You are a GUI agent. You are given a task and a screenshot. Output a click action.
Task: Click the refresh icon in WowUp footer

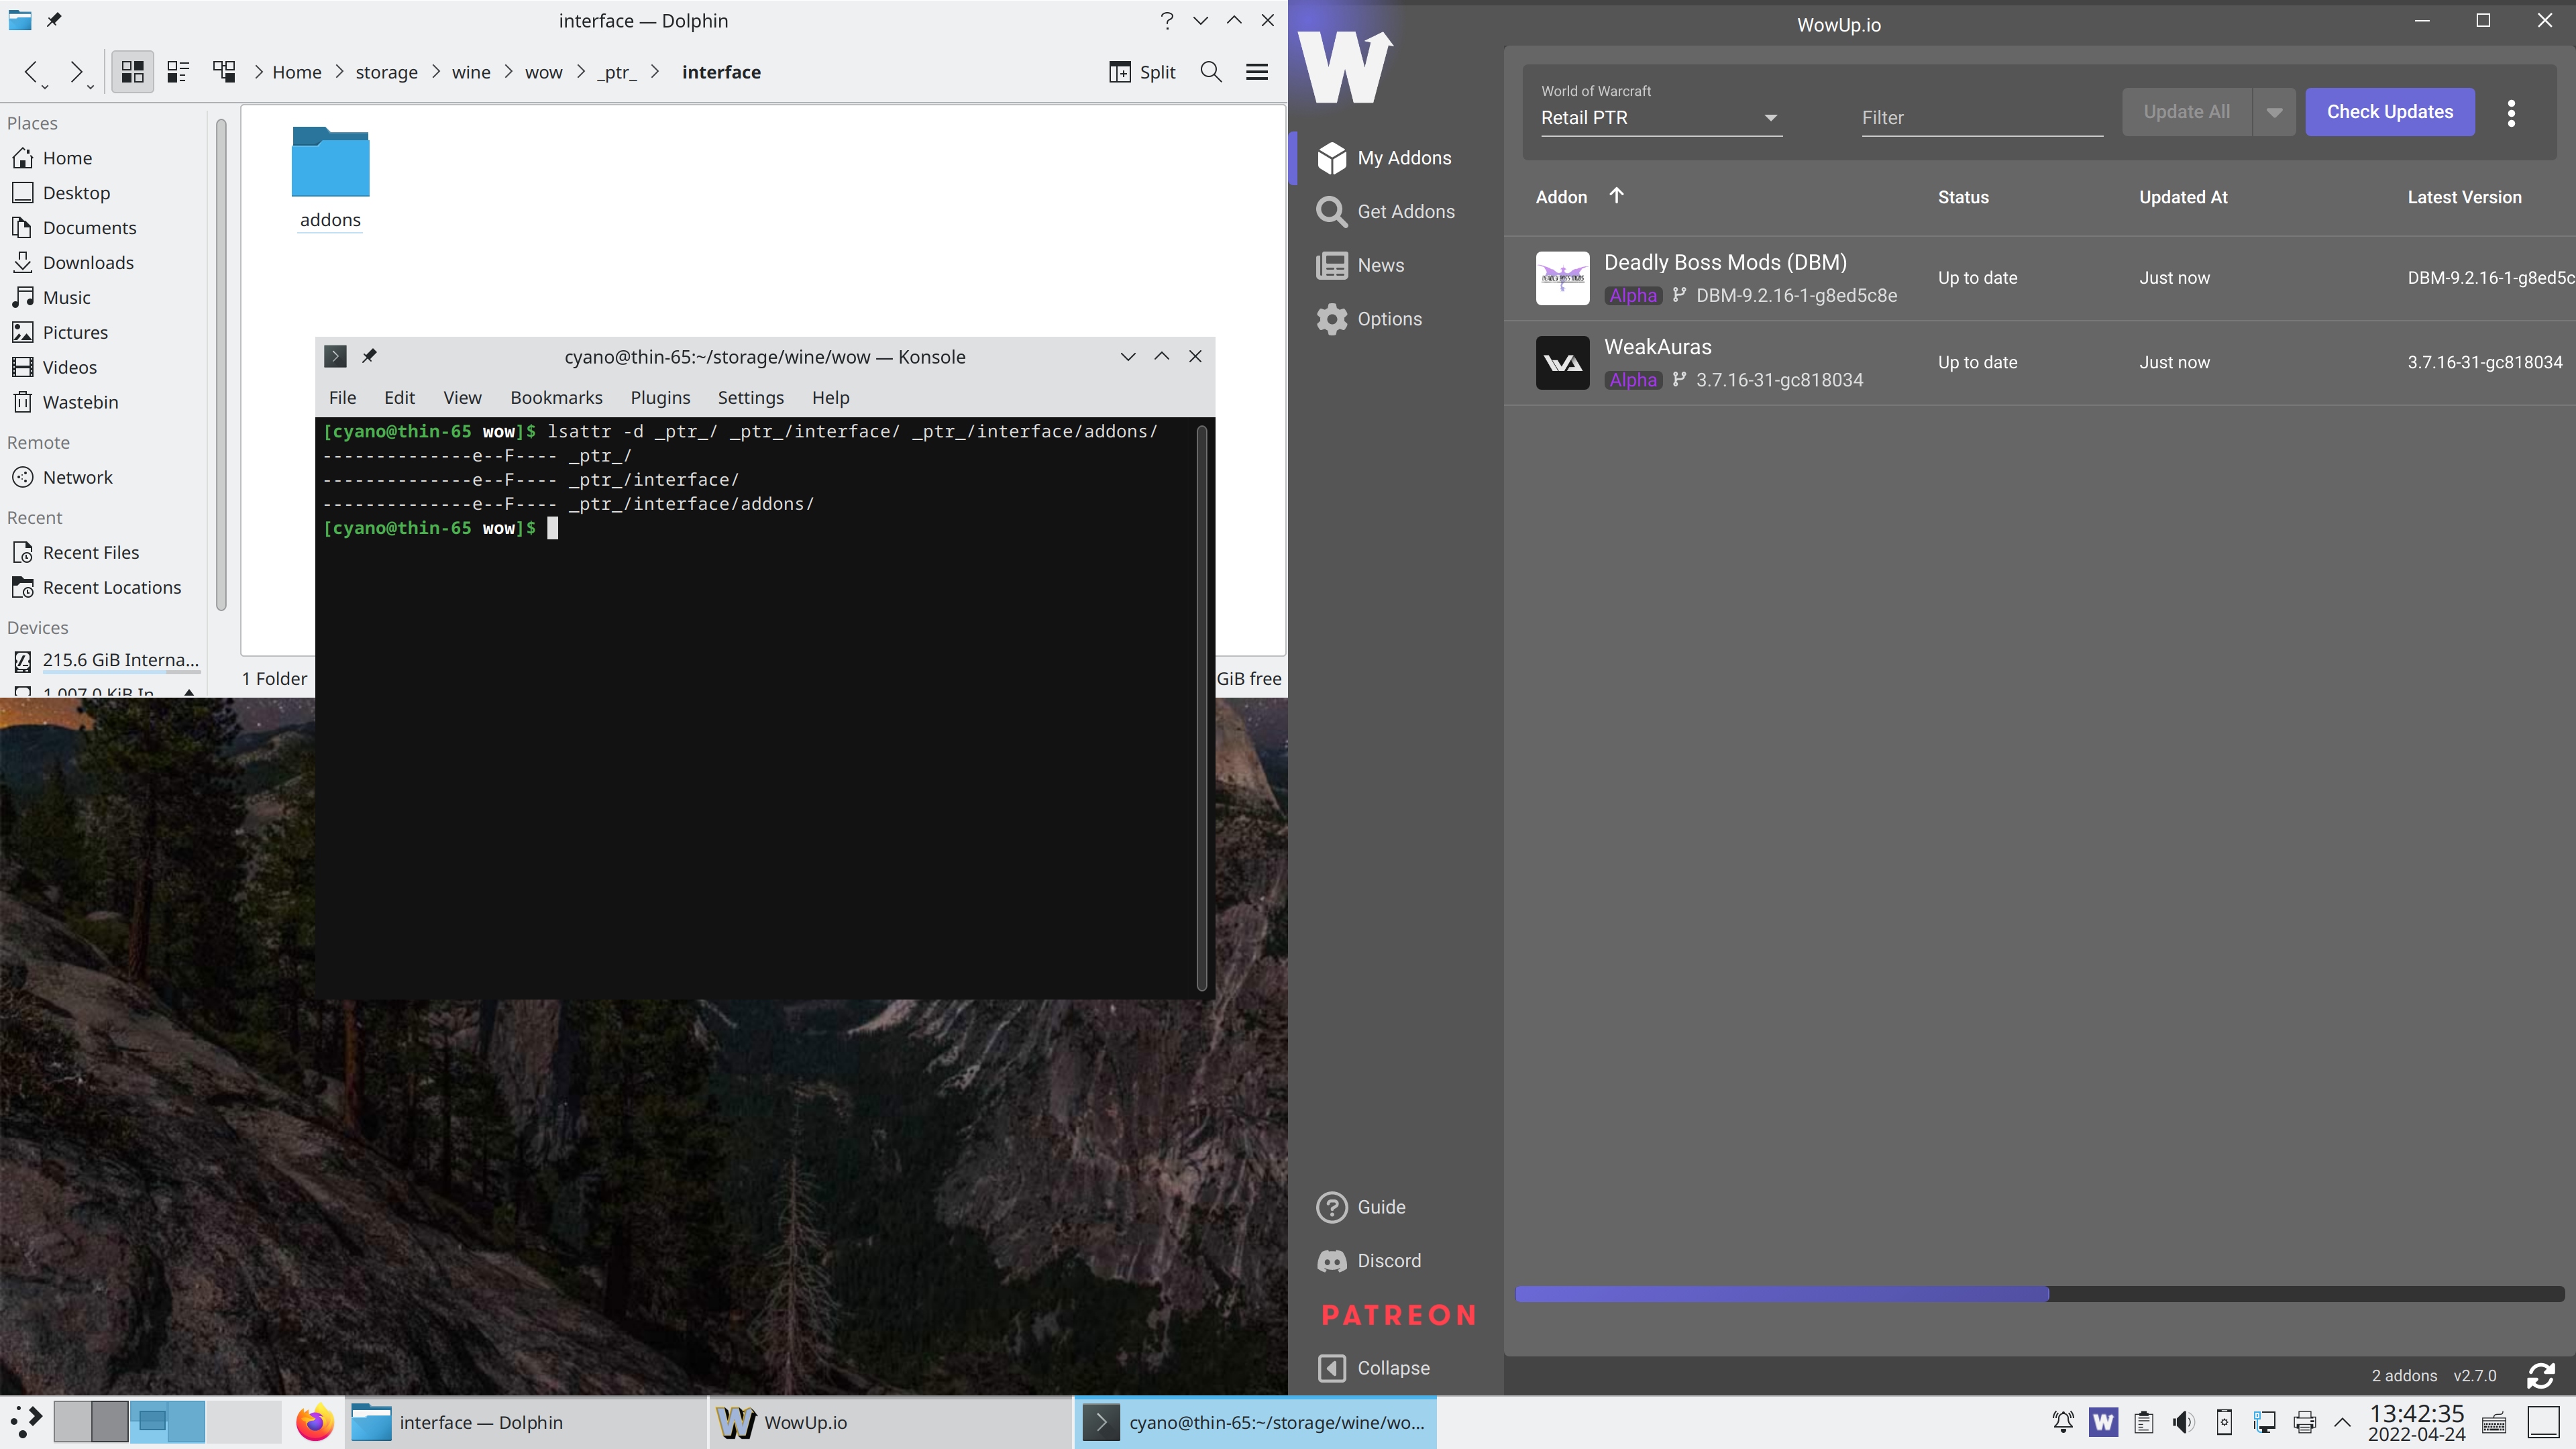[x=2540, y=1376]
